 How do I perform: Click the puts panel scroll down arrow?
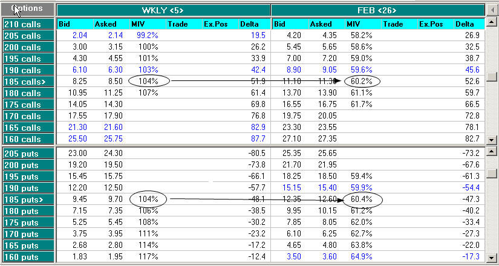click(491, 257)
